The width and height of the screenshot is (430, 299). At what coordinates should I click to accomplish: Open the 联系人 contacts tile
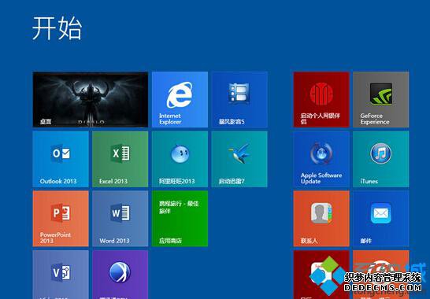click(321, 219)
